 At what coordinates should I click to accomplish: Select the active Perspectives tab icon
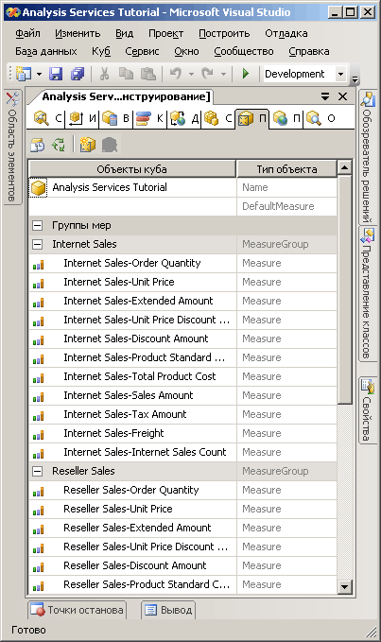pos(246,118)
